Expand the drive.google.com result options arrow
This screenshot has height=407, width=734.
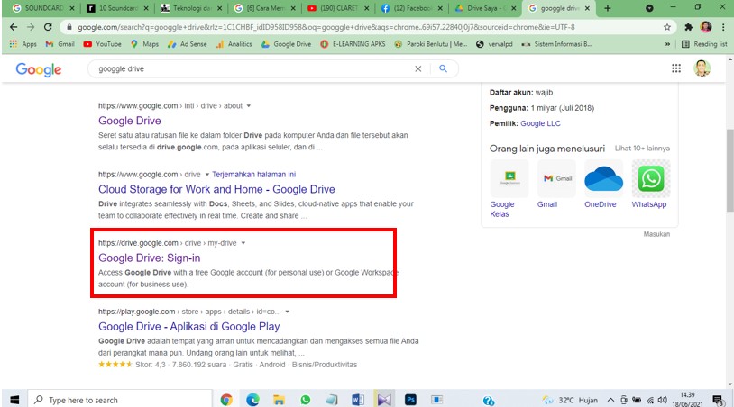point(243,243)
